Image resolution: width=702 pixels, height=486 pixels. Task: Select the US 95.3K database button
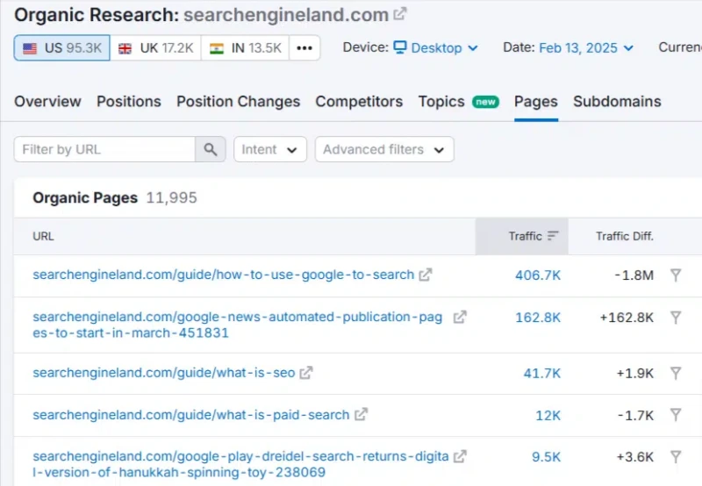click(61, 48)
